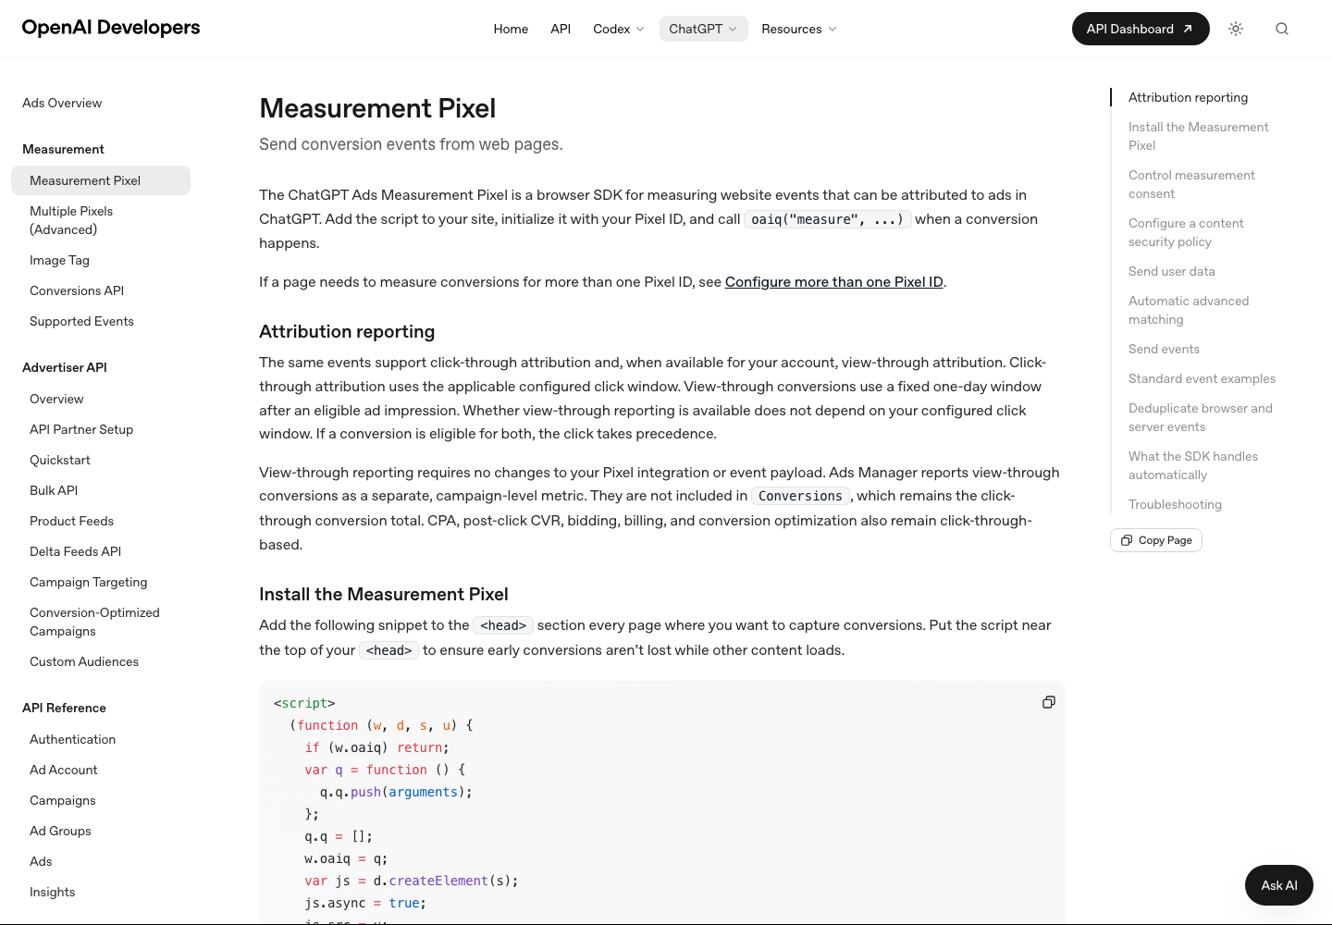Open the Custom Audiences page
Image resolution: width=1332 pixels, height=925 pixels.
pos(101,661)
